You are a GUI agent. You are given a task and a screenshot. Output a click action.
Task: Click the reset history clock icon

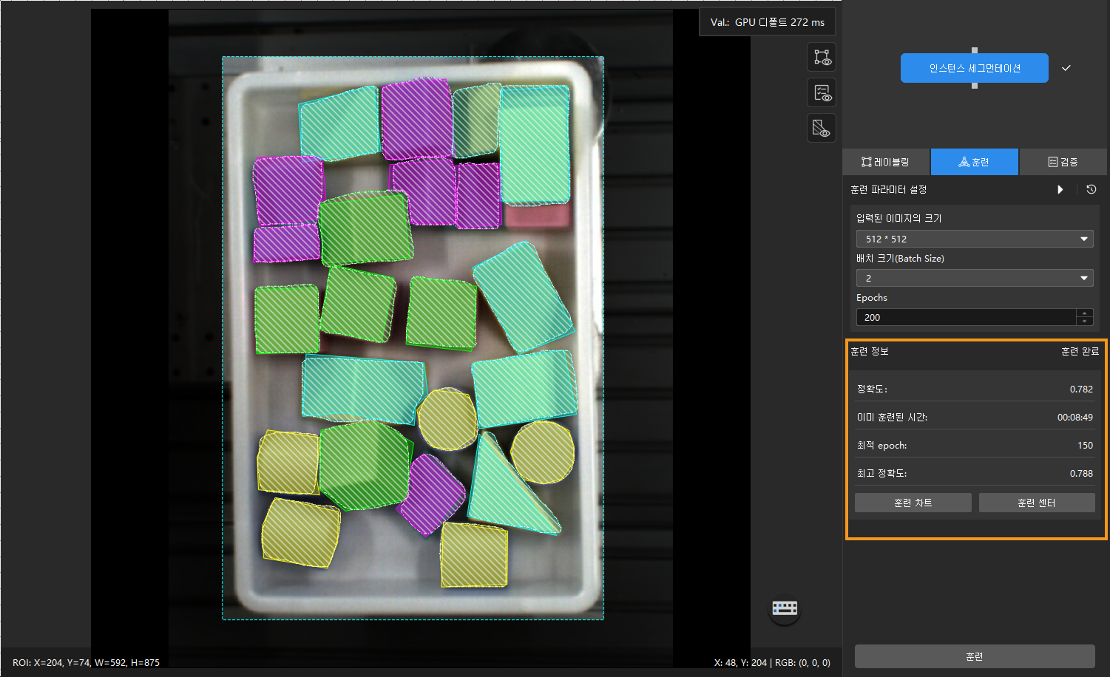pyautogui.click(x=1091, y=190)
